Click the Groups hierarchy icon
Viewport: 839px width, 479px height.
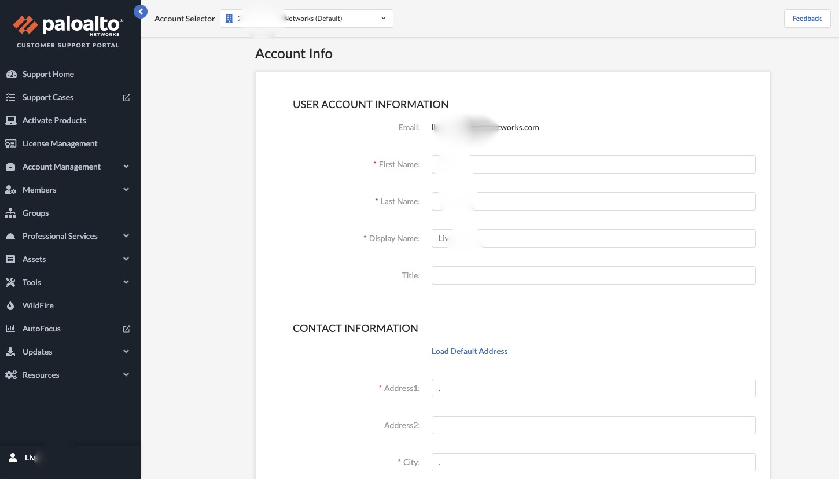click(x=10, y=213)
